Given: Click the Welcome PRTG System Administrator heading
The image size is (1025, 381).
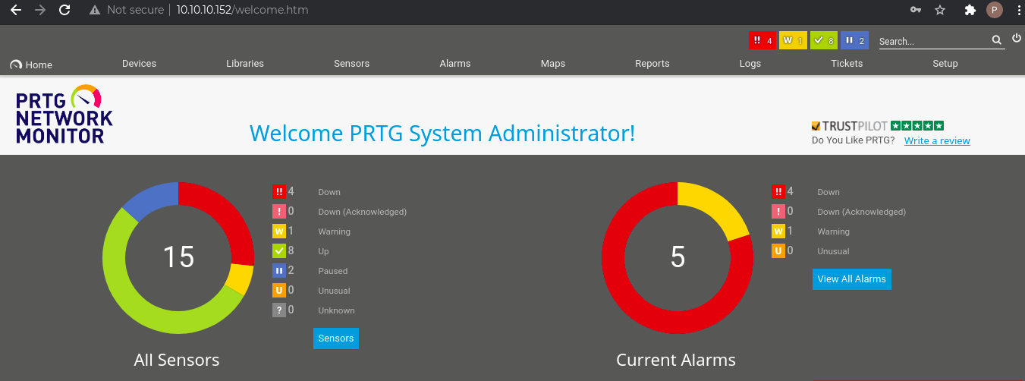Looking at the screenshot, I should point(442,134).
